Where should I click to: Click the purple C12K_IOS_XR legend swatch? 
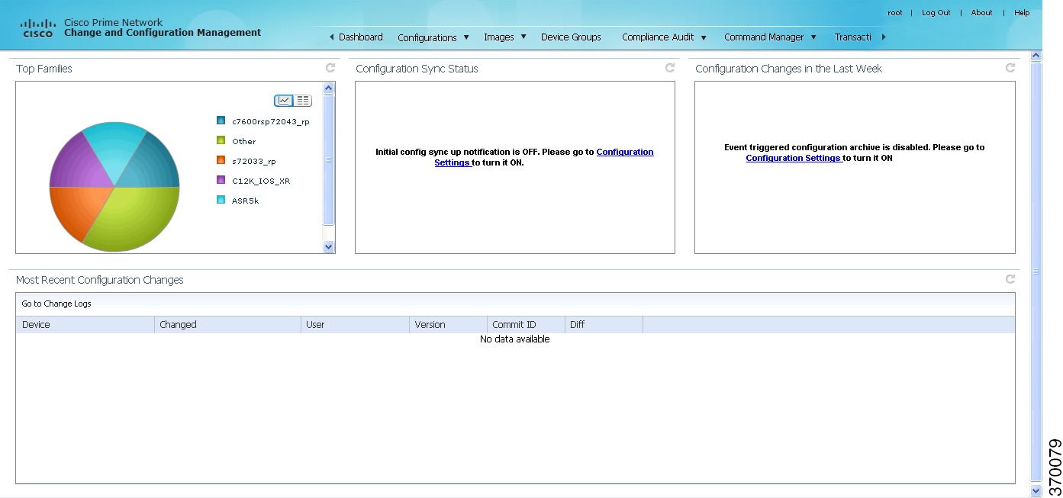pyautogui.click(x=221, y=180)
